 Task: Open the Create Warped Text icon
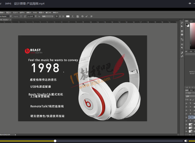click(x=72, y=16)
